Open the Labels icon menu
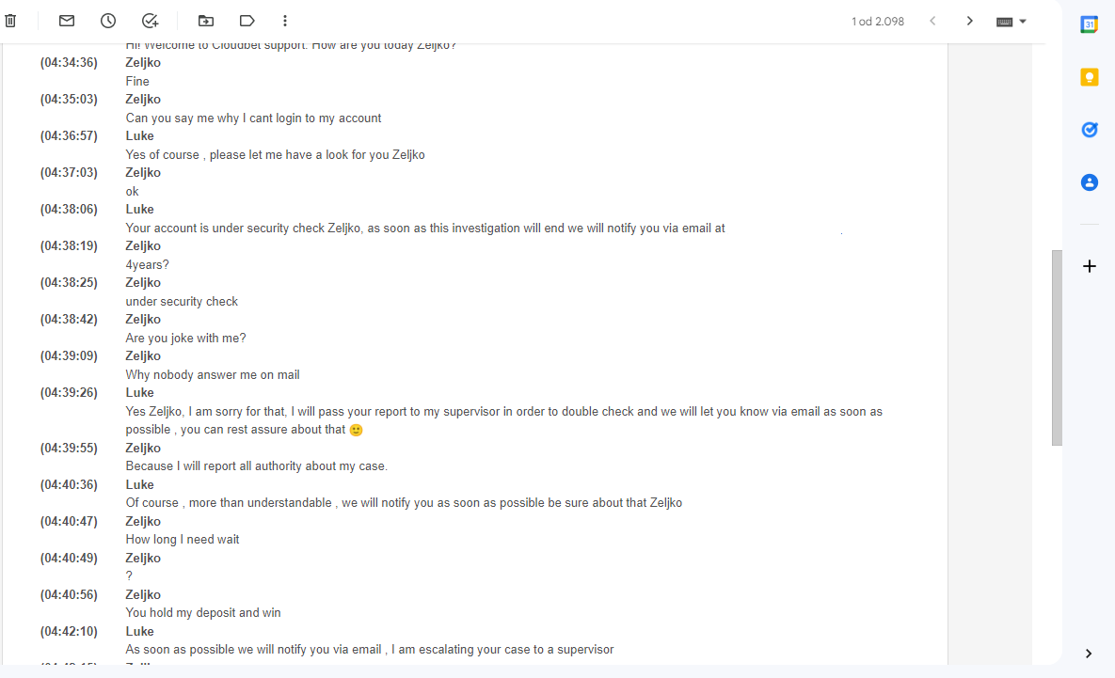 (247, 21)
